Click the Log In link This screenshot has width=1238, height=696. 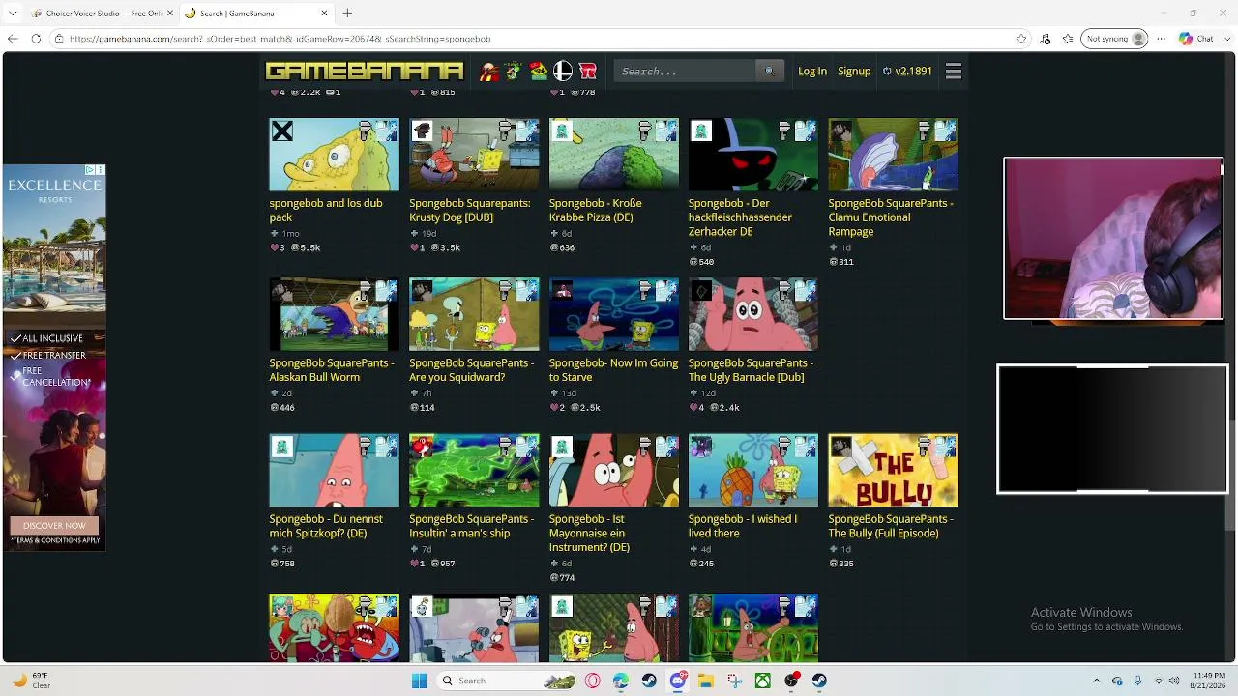point(812,72)
